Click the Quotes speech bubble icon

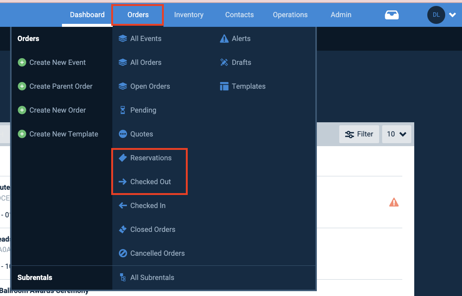(123, 134)
